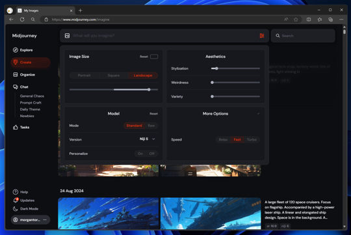
Task: Click the ar 16:9 tag under space prompt
Action: coord(272,226)
